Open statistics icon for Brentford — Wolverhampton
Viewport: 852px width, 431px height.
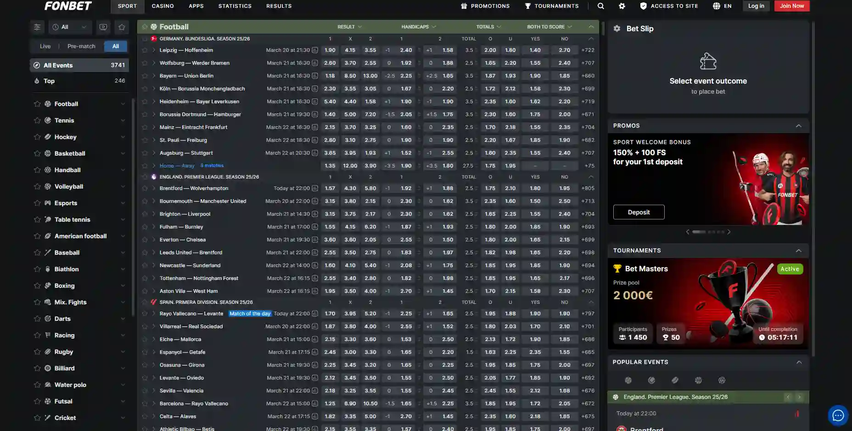point(315,188)
